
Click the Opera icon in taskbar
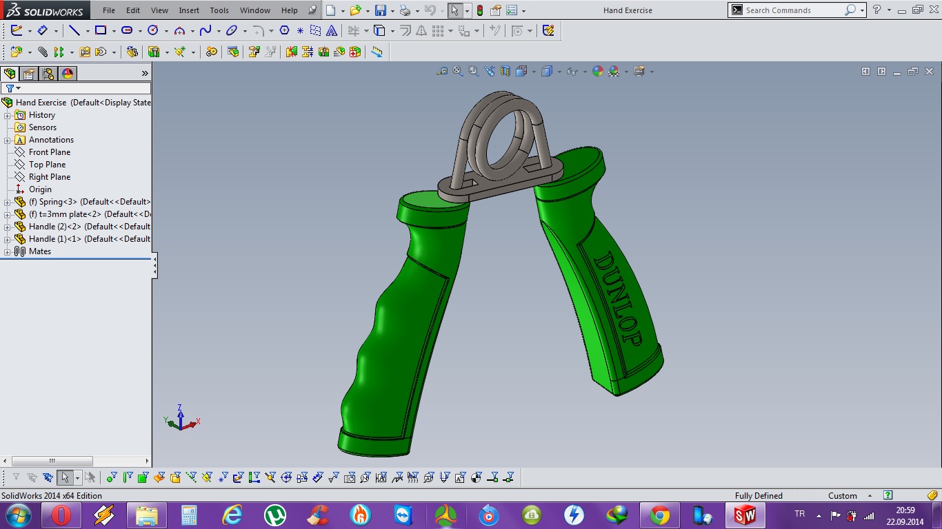61,515
